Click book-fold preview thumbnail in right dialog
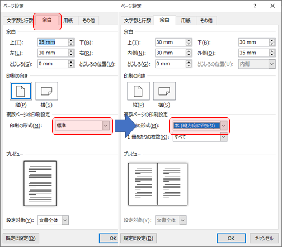 (x=158, y=184)
